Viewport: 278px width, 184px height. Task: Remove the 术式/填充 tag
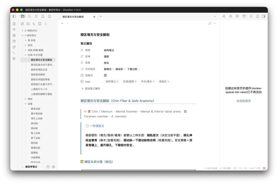154,82
